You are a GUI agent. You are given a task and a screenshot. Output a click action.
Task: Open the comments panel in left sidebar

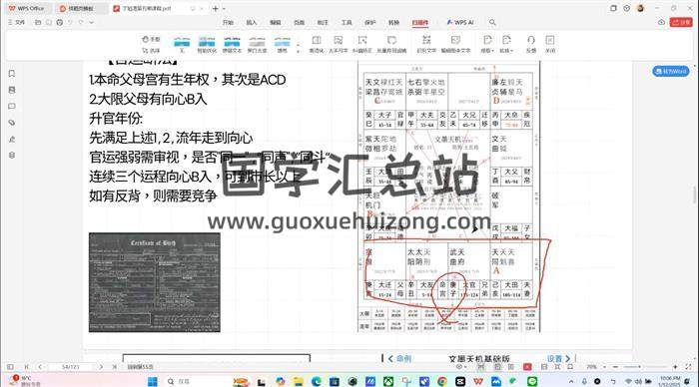coord(12,106)
